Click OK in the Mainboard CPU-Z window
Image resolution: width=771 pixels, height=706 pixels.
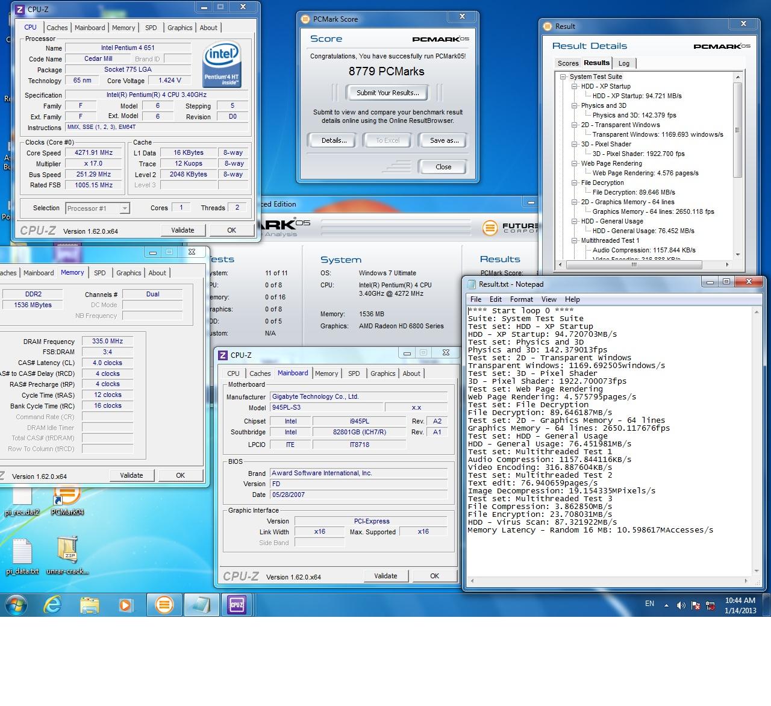[434, 576]
